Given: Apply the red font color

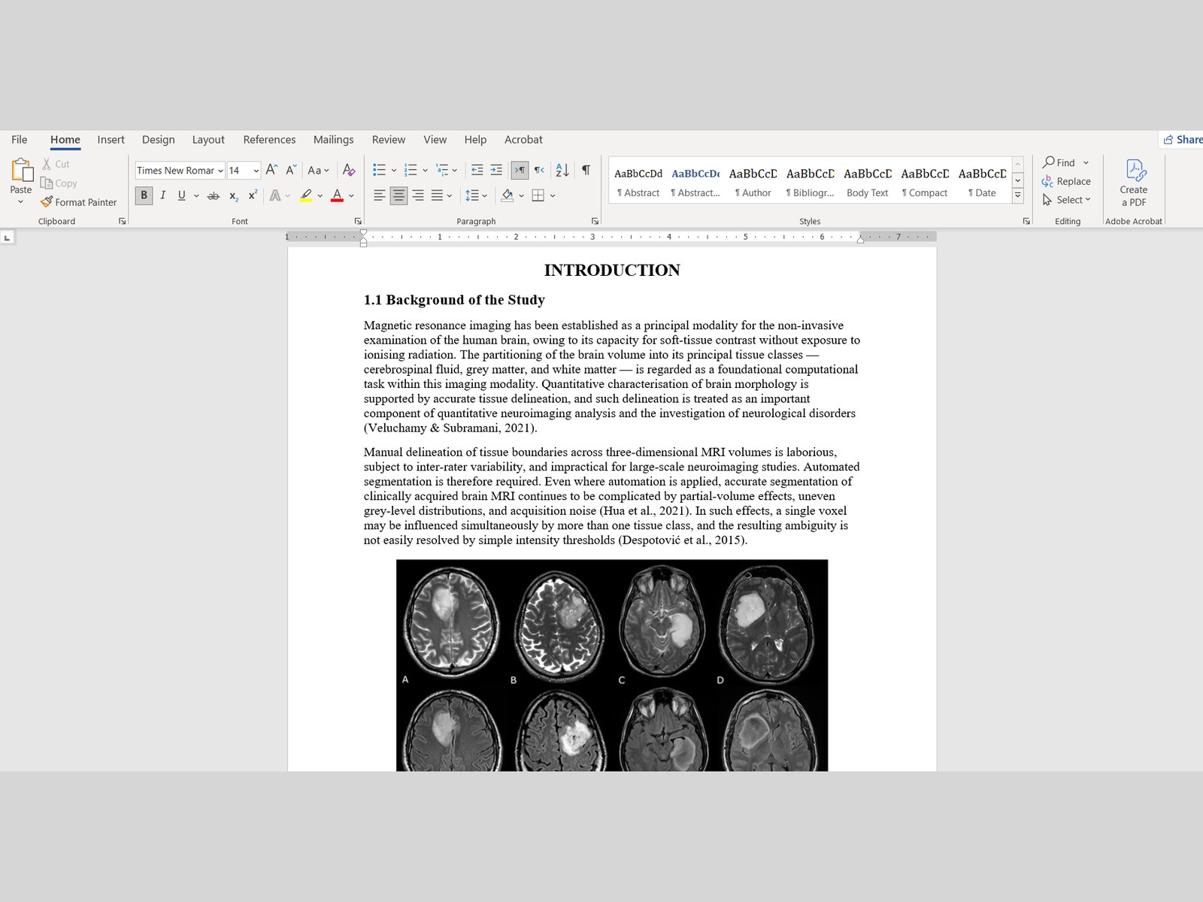Looking at the screenshot, I should (x=338, y=195).
